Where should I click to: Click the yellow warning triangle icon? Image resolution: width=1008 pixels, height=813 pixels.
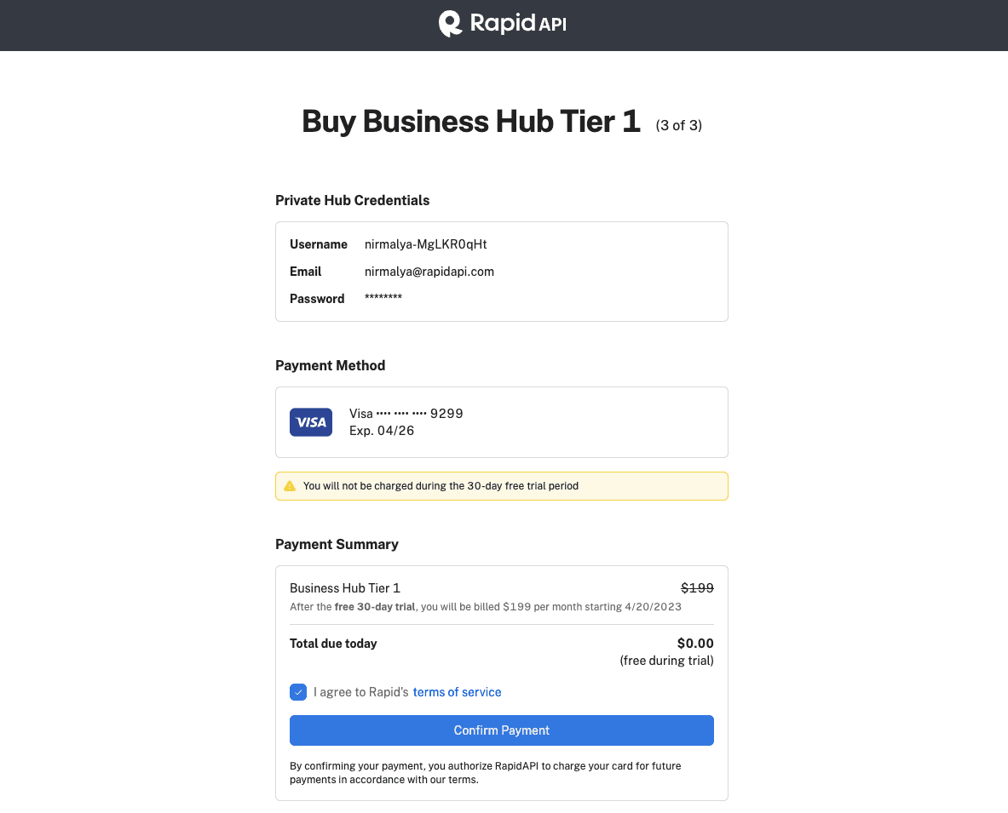(x=290, y=486)
